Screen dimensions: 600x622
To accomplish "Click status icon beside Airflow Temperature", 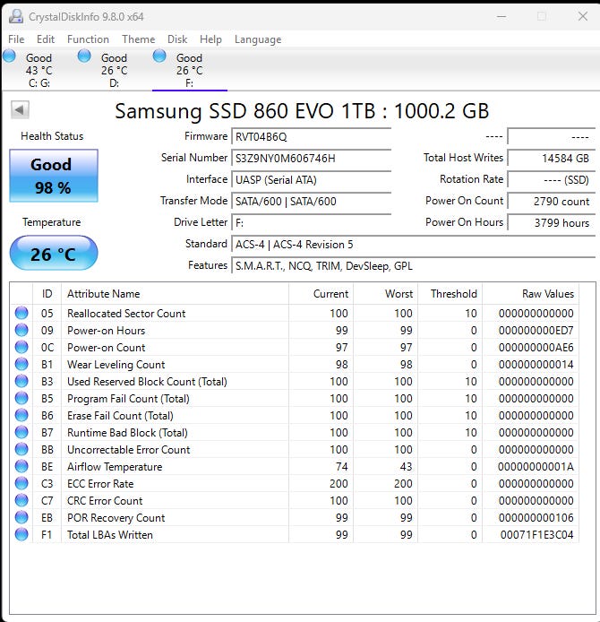I will click(21, 467).
